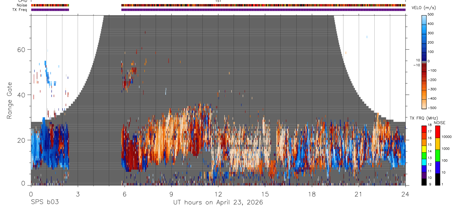The height and width of the screenshot is (210, 456).
Task: Click the 60 tick on the Range Gate axis
Action: pyautogui.click(x=22, y=50)
